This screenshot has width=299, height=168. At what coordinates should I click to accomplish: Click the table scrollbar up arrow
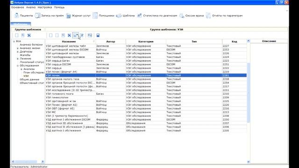[x=248, y=41]
